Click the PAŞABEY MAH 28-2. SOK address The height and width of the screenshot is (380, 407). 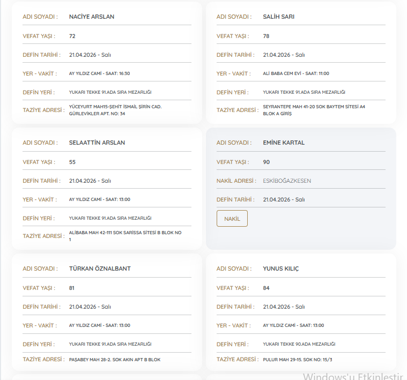(x=115, y=360)
